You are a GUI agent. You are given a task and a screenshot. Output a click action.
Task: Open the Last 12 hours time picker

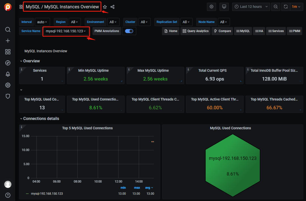click(251, 7)
